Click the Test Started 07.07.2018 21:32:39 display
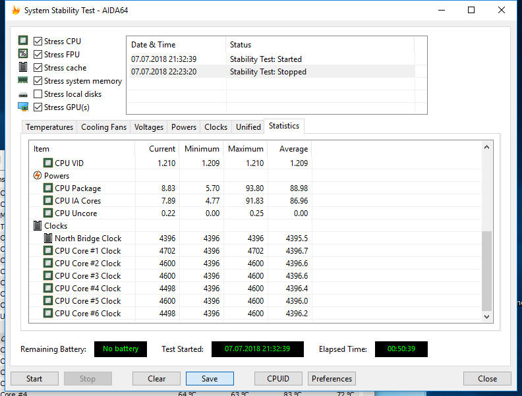This screenshot has width=522, height=396. [257, 349]
